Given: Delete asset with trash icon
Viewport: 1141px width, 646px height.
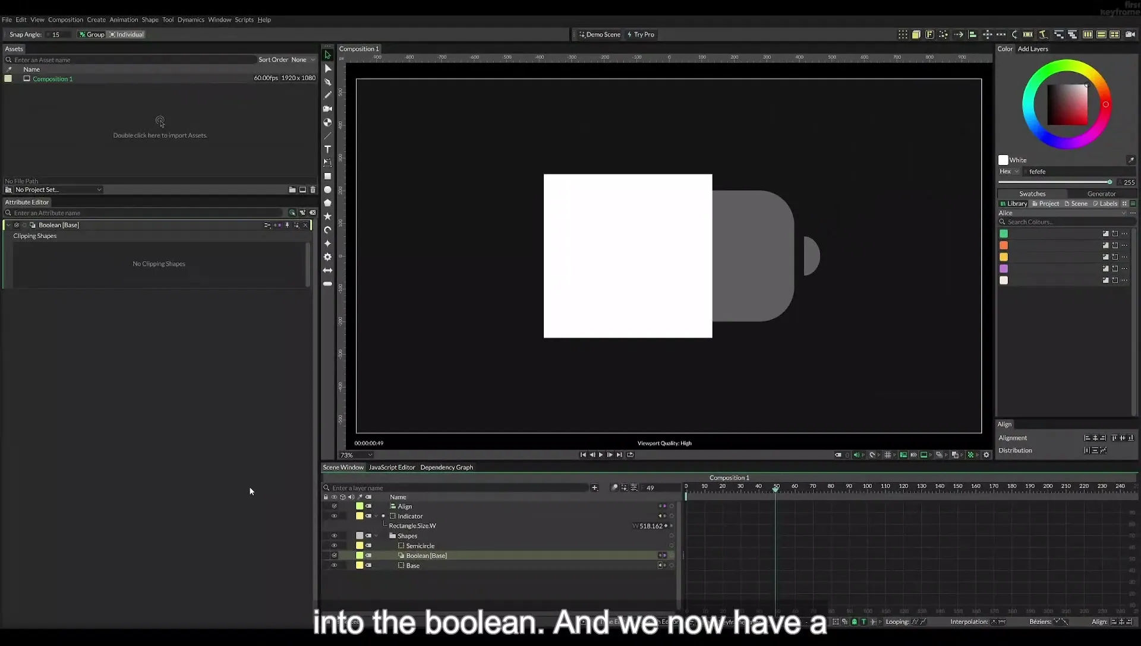Looking at the screenshot, I should click(313, 190).
